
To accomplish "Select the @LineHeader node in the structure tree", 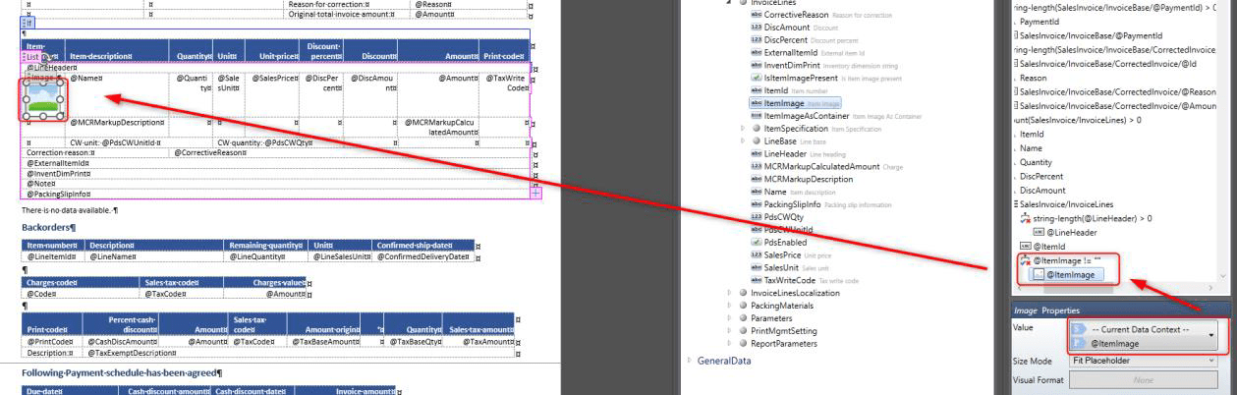I will (x=1071, y=232).
